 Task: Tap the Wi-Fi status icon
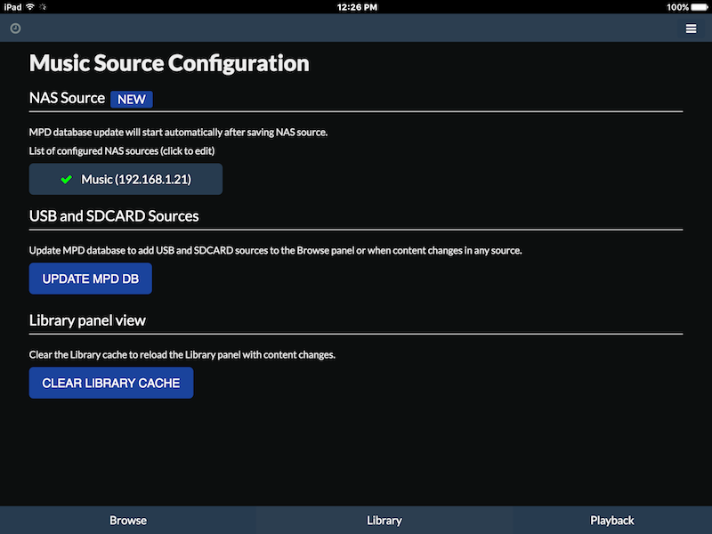[x=30, y=7]
